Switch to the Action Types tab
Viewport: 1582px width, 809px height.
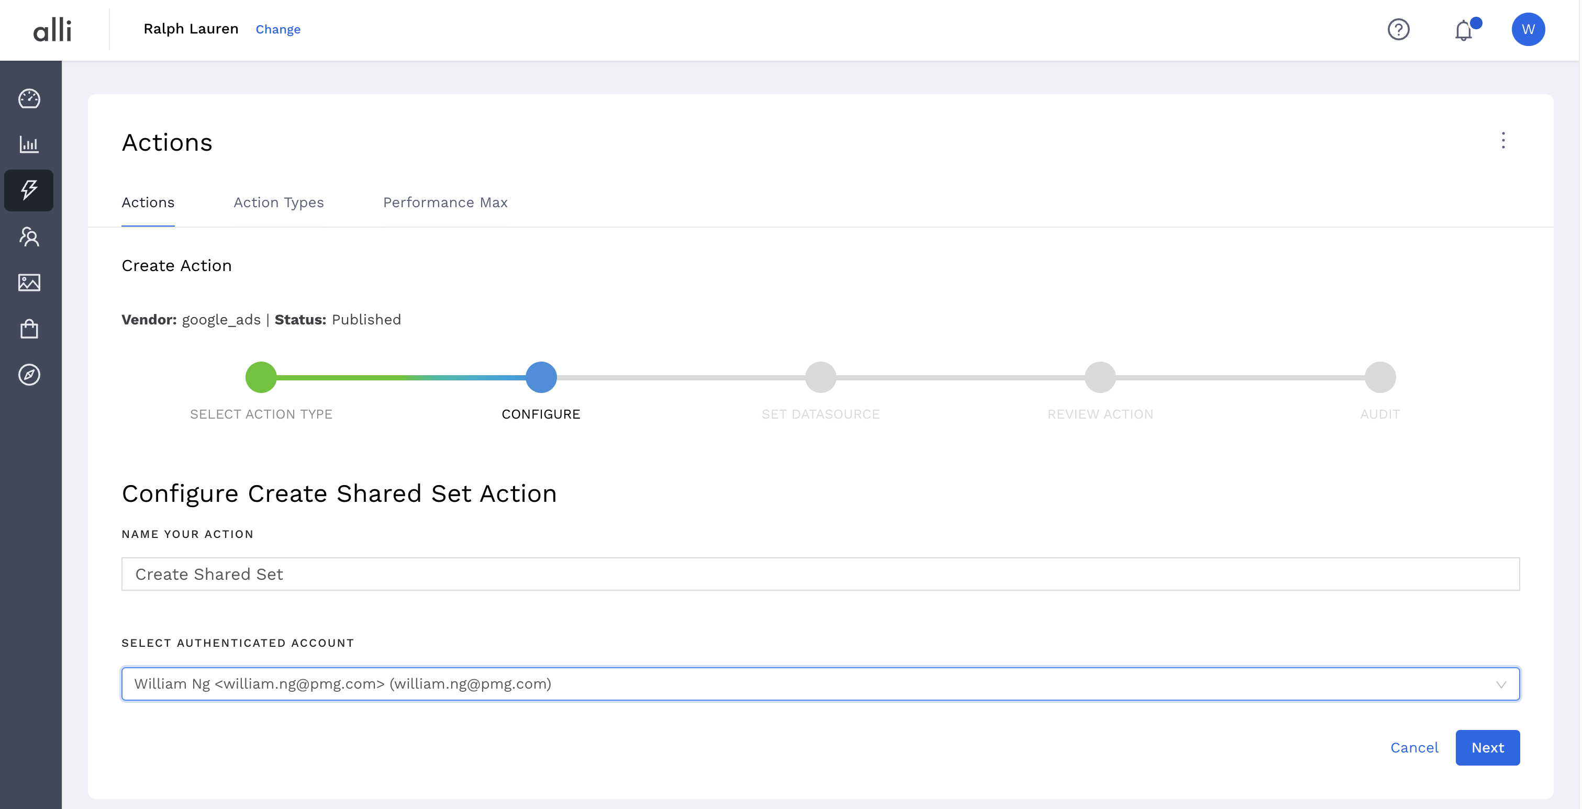(x=278, y=202)
